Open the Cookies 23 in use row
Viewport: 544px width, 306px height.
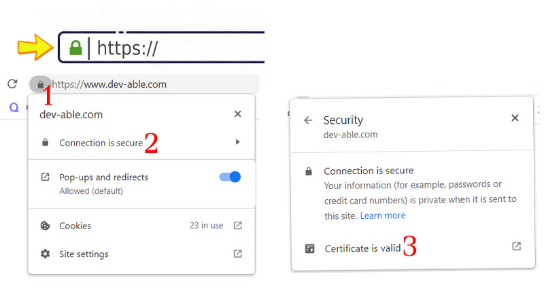tap(136, 226)
